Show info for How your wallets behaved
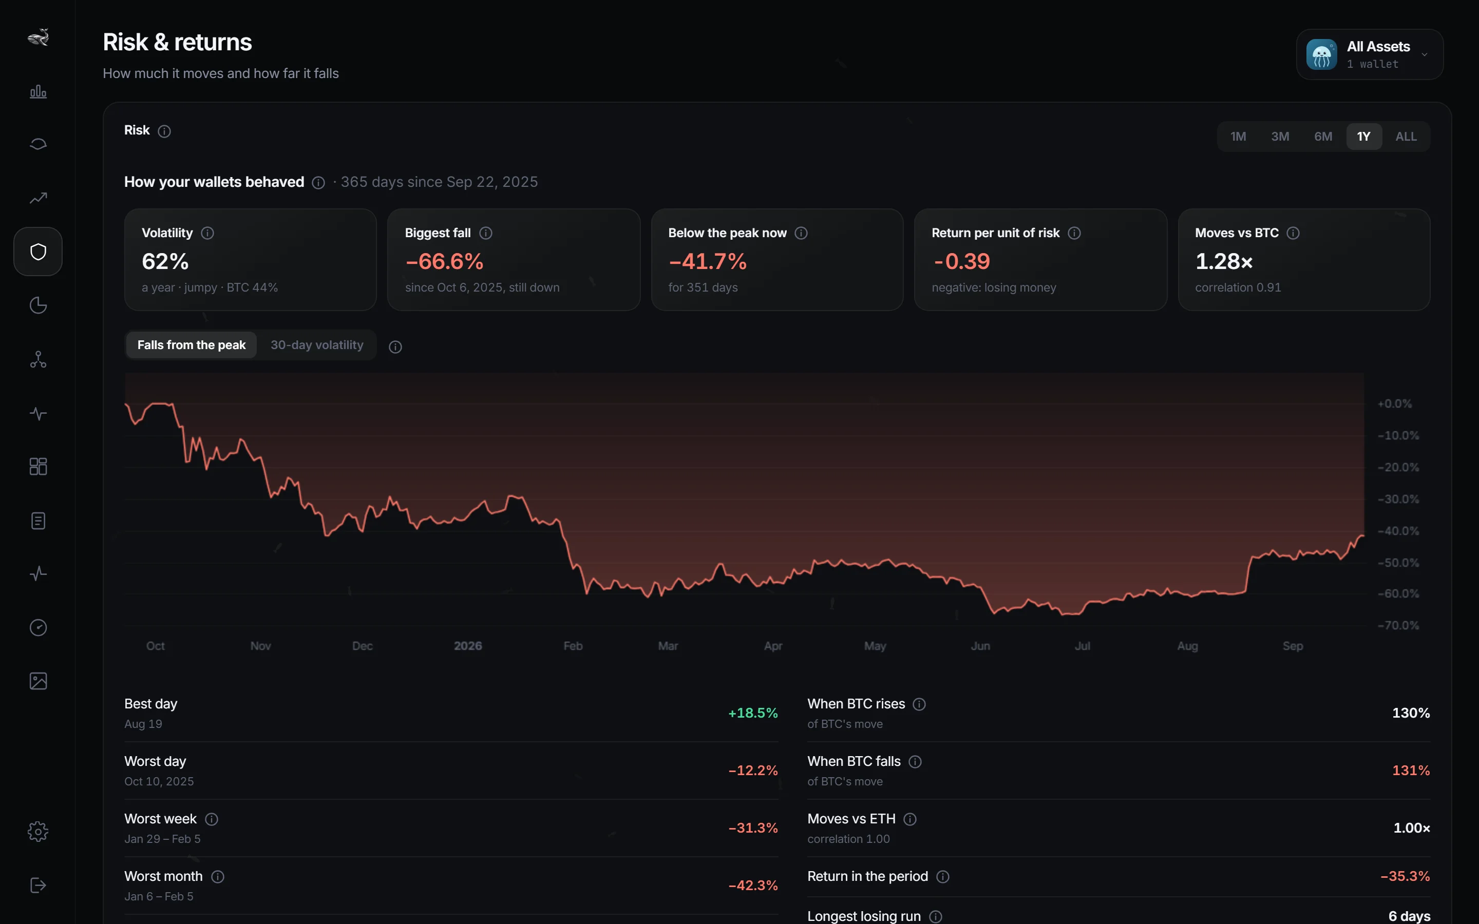Image resolution: width=1479 pixels, height=924 pixels. [x=318, y=183]
